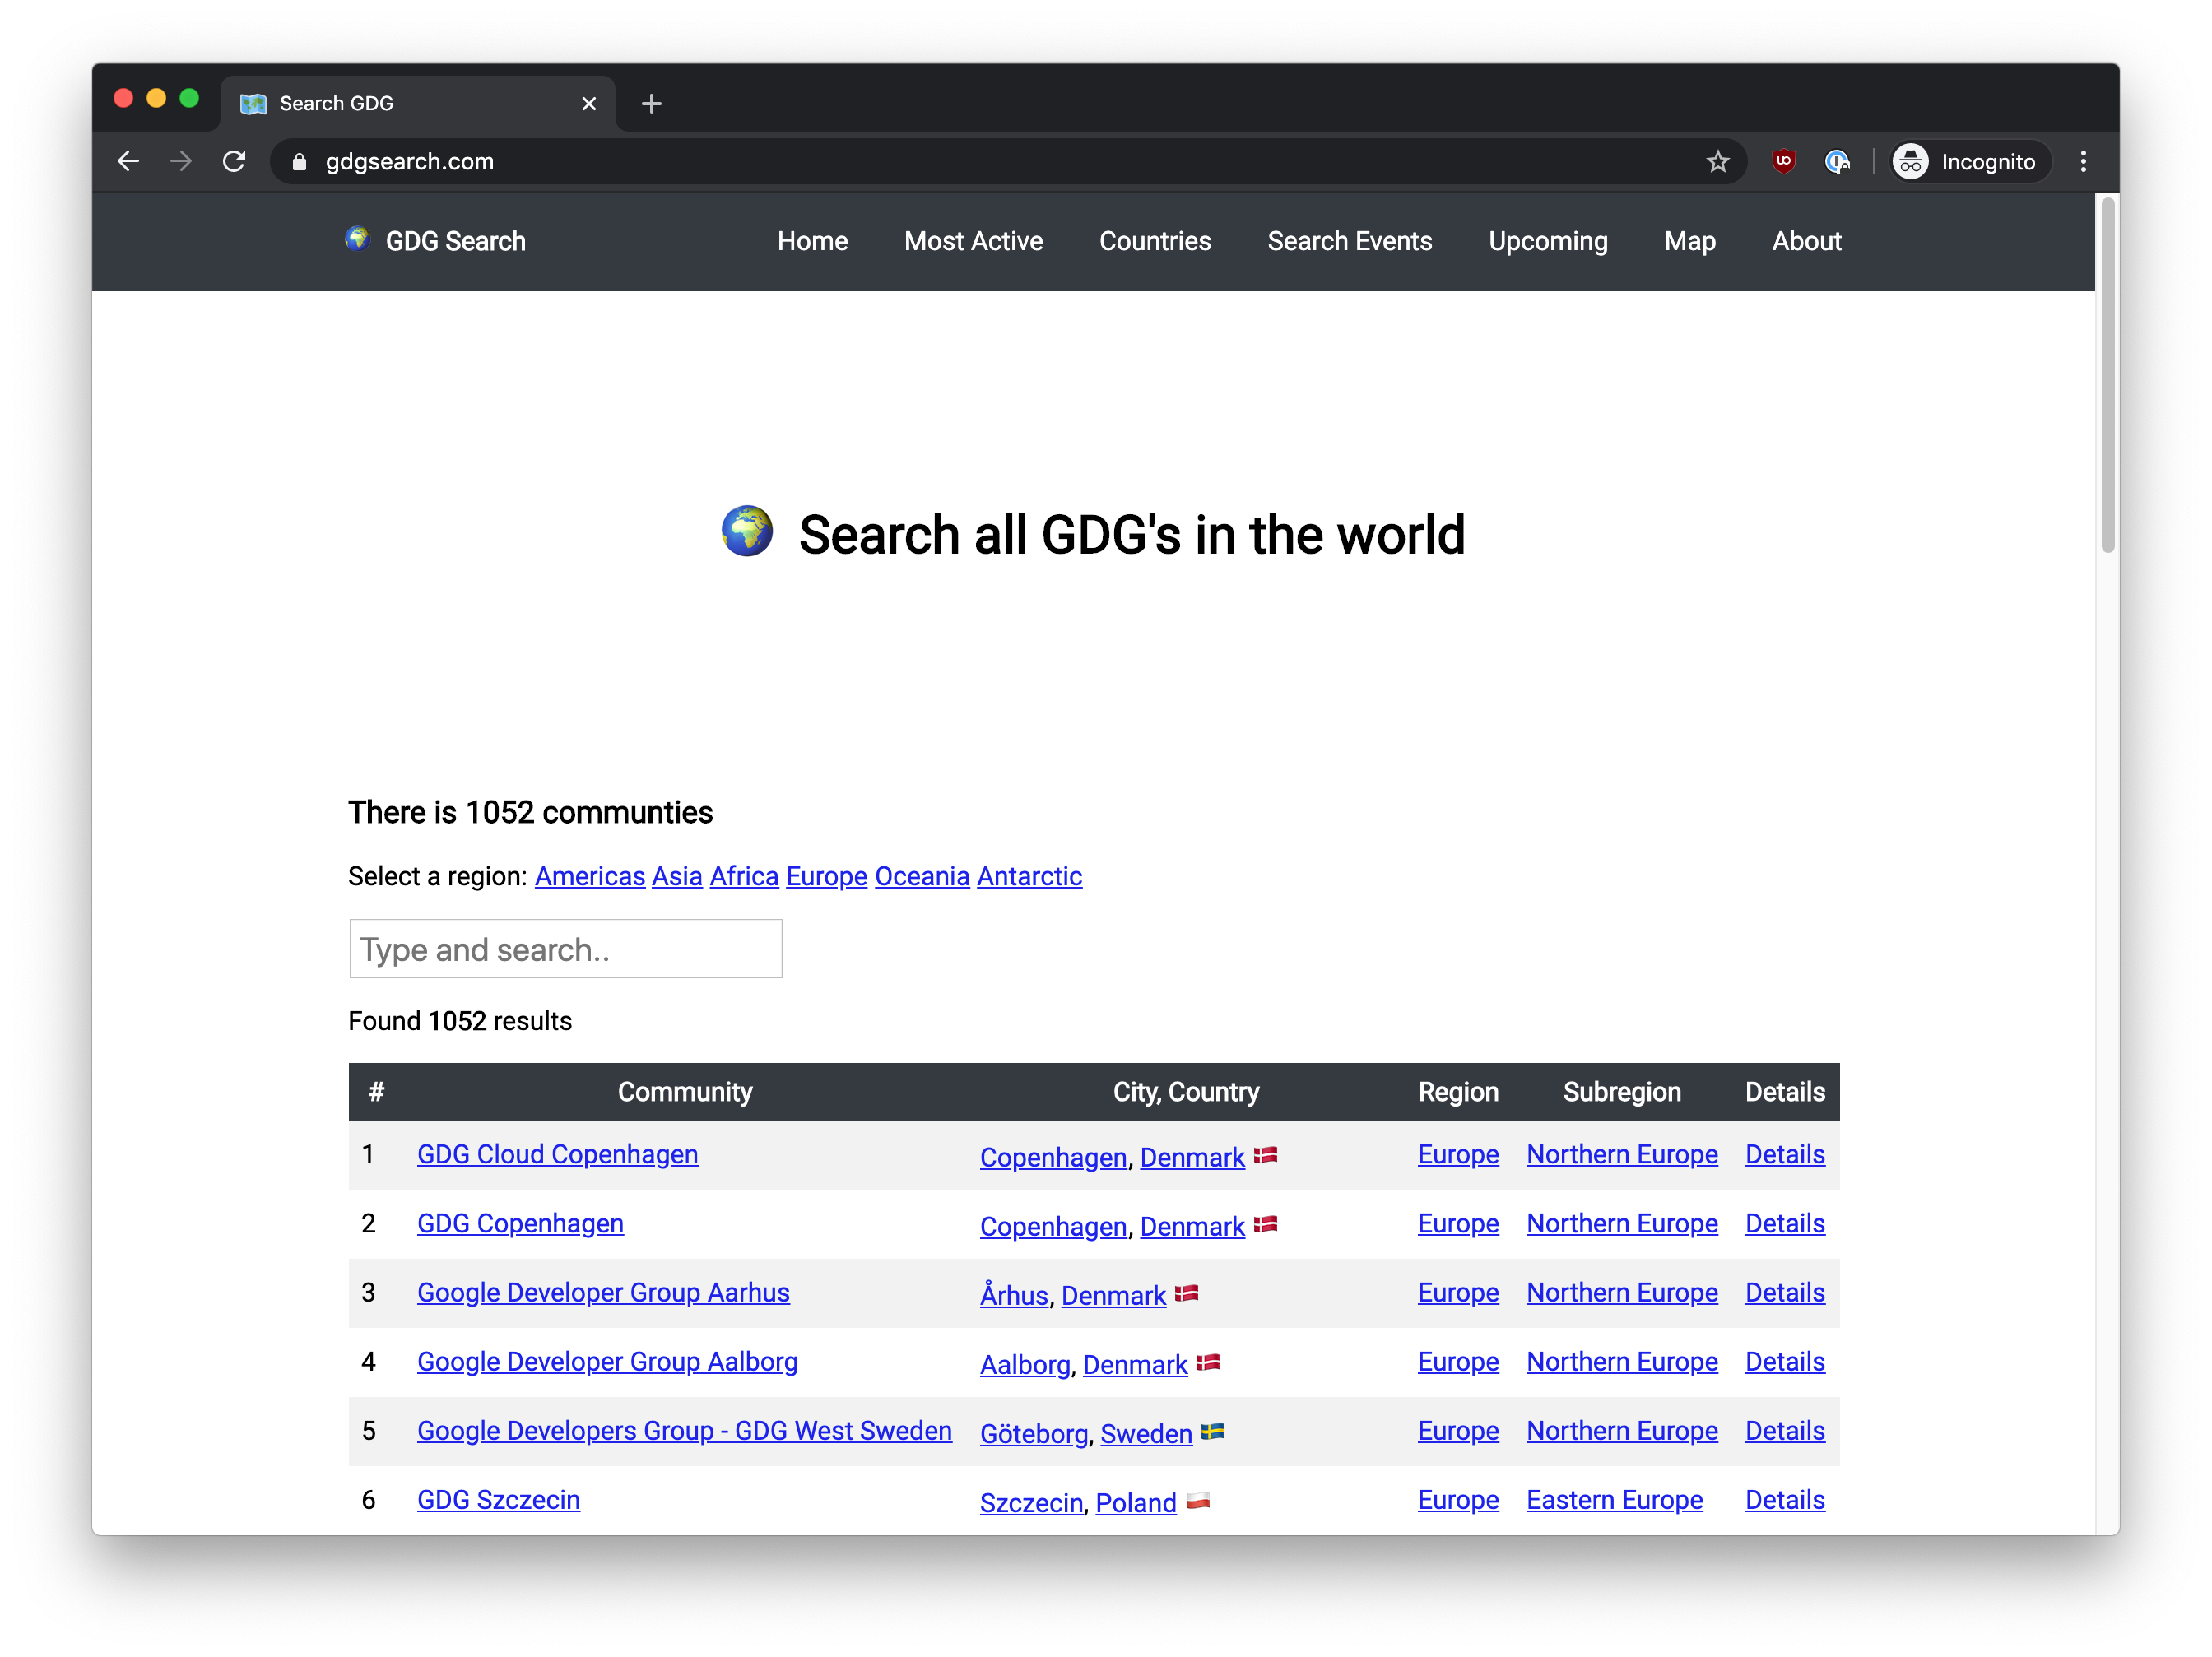This screenshot has height=1657, width=2212.
Task: Click the Type and search input field
Action: 565,949
